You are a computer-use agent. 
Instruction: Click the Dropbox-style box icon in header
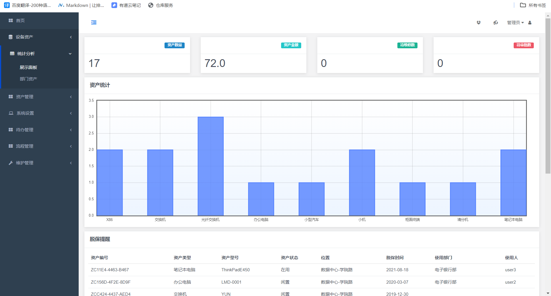coord(479,22)
